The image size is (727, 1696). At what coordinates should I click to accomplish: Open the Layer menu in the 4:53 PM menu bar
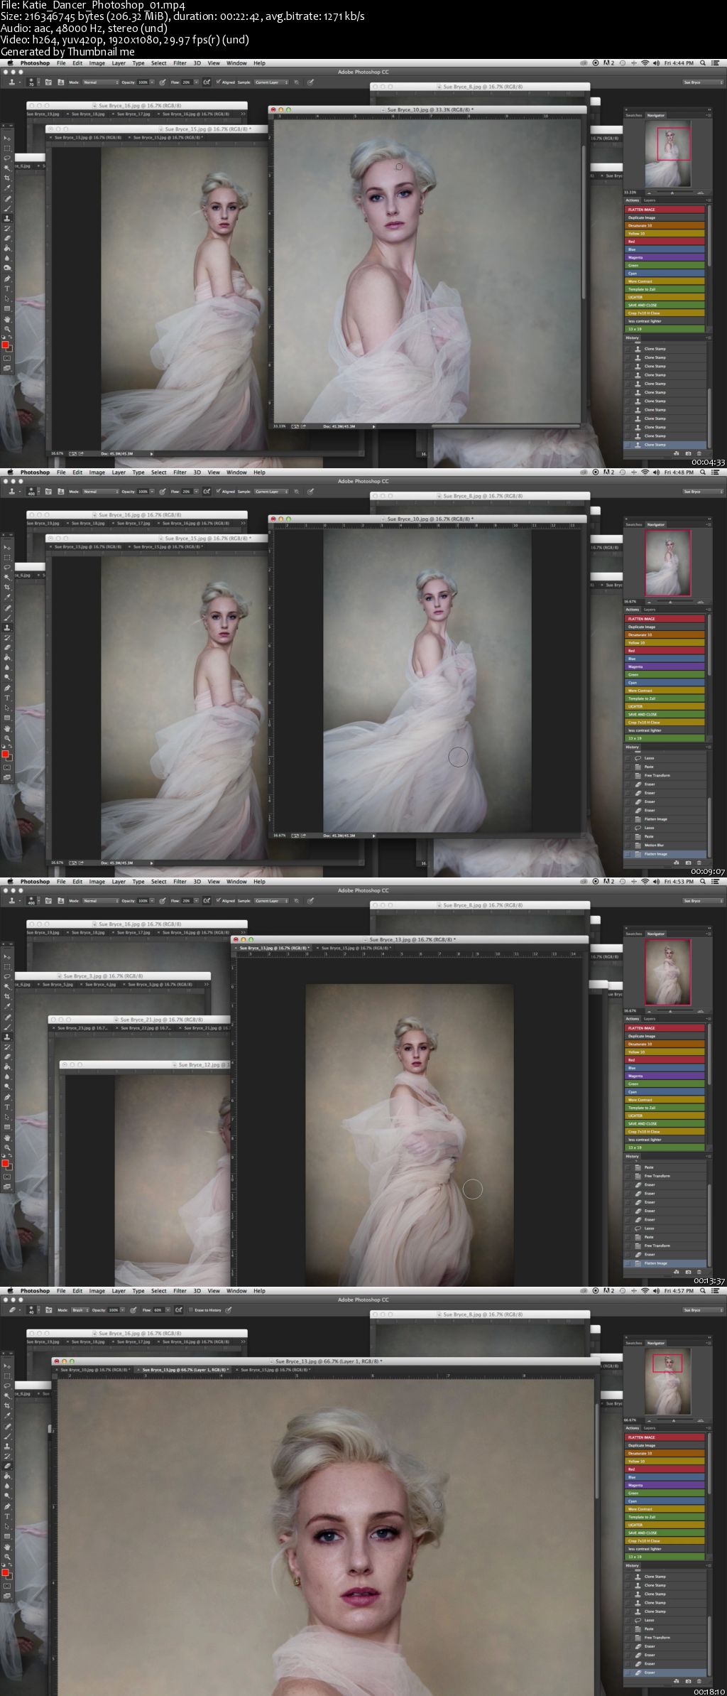tap(119, 882)
